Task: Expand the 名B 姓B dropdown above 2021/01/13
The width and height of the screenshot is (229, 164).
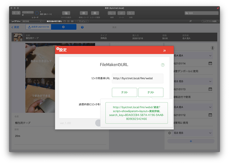Action: [210, 81]
